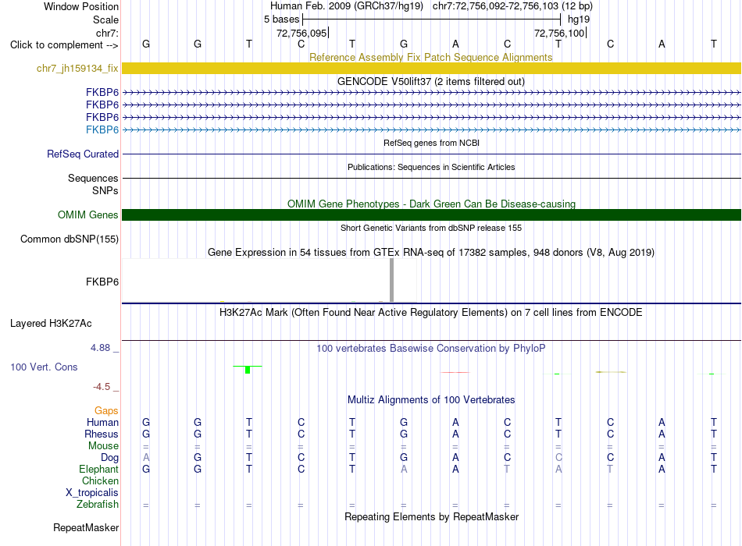Click the FKBP6 GTEx expression label
This screenshot has height=546, width=742.
[102, 282]
